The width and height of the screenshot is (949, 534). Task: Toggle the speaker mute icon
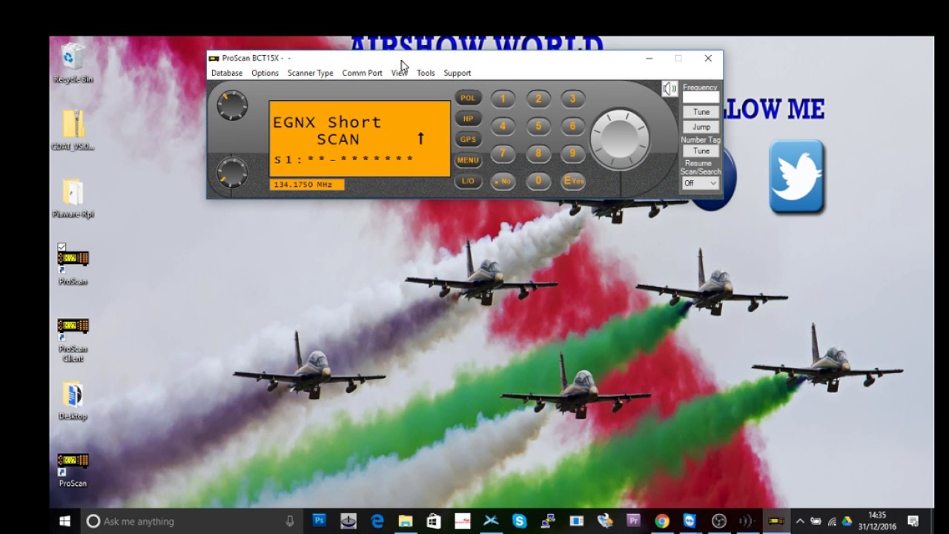[x=669, y=89]
